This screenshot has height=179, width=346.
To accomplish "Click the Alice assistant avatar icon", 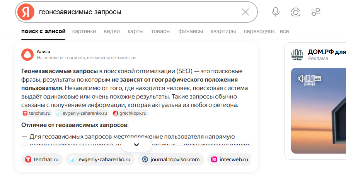I will point(27,54).
